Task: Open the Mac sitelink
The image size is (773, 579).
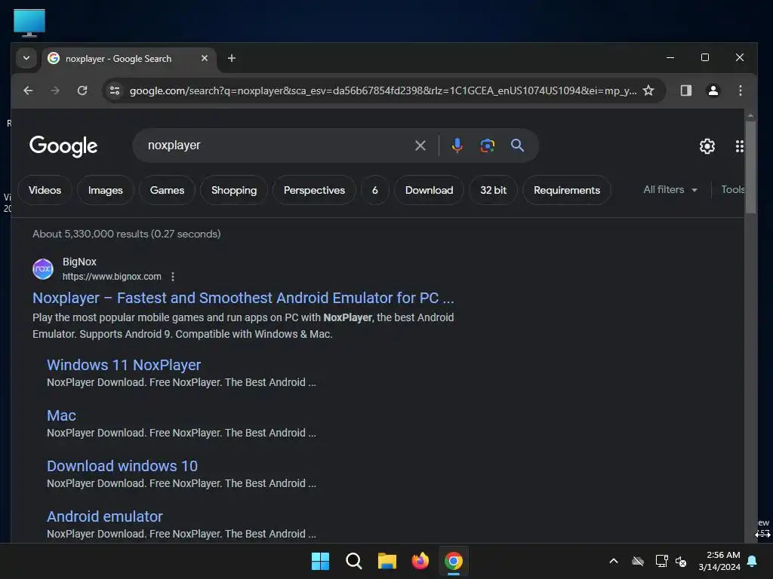Action: click(x=61, y=415)
